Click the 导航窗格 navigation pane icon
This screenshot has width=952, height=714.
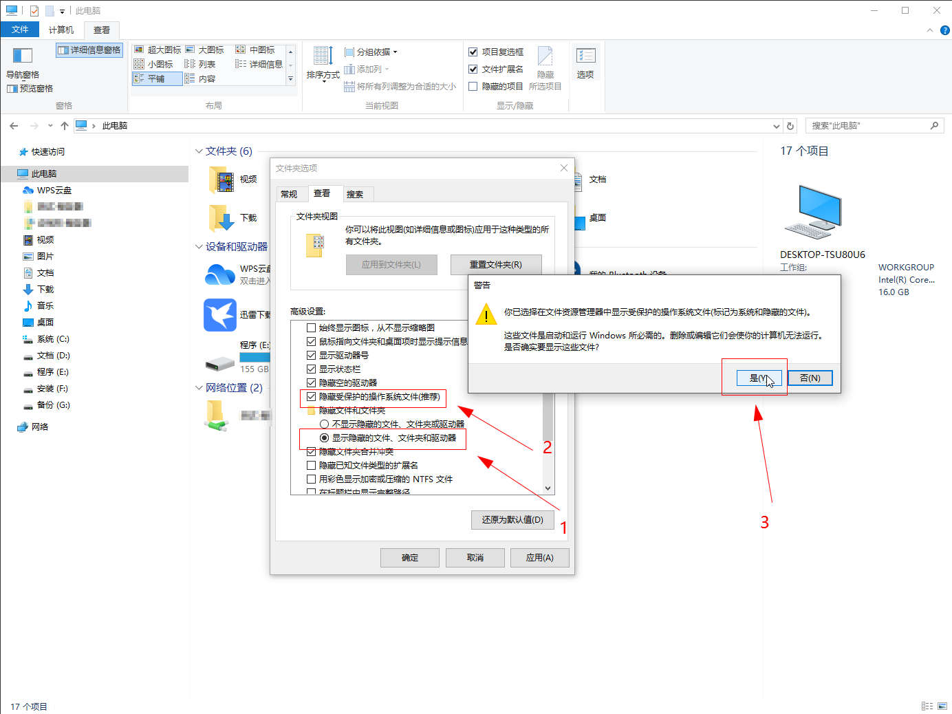23,56
